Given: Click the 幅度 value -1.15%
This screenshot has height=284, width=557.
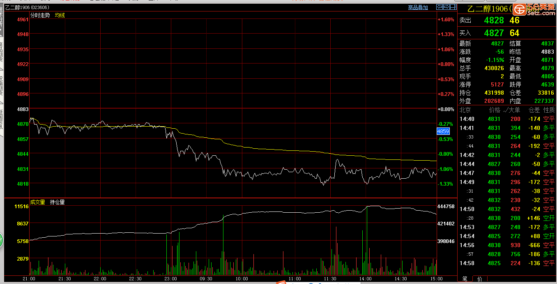Looking at the screenshot, I should point(494,60).
